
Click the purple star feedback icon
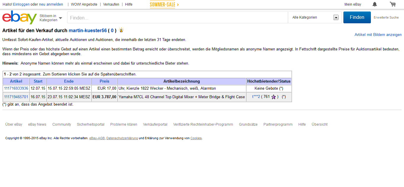[274, 97]
